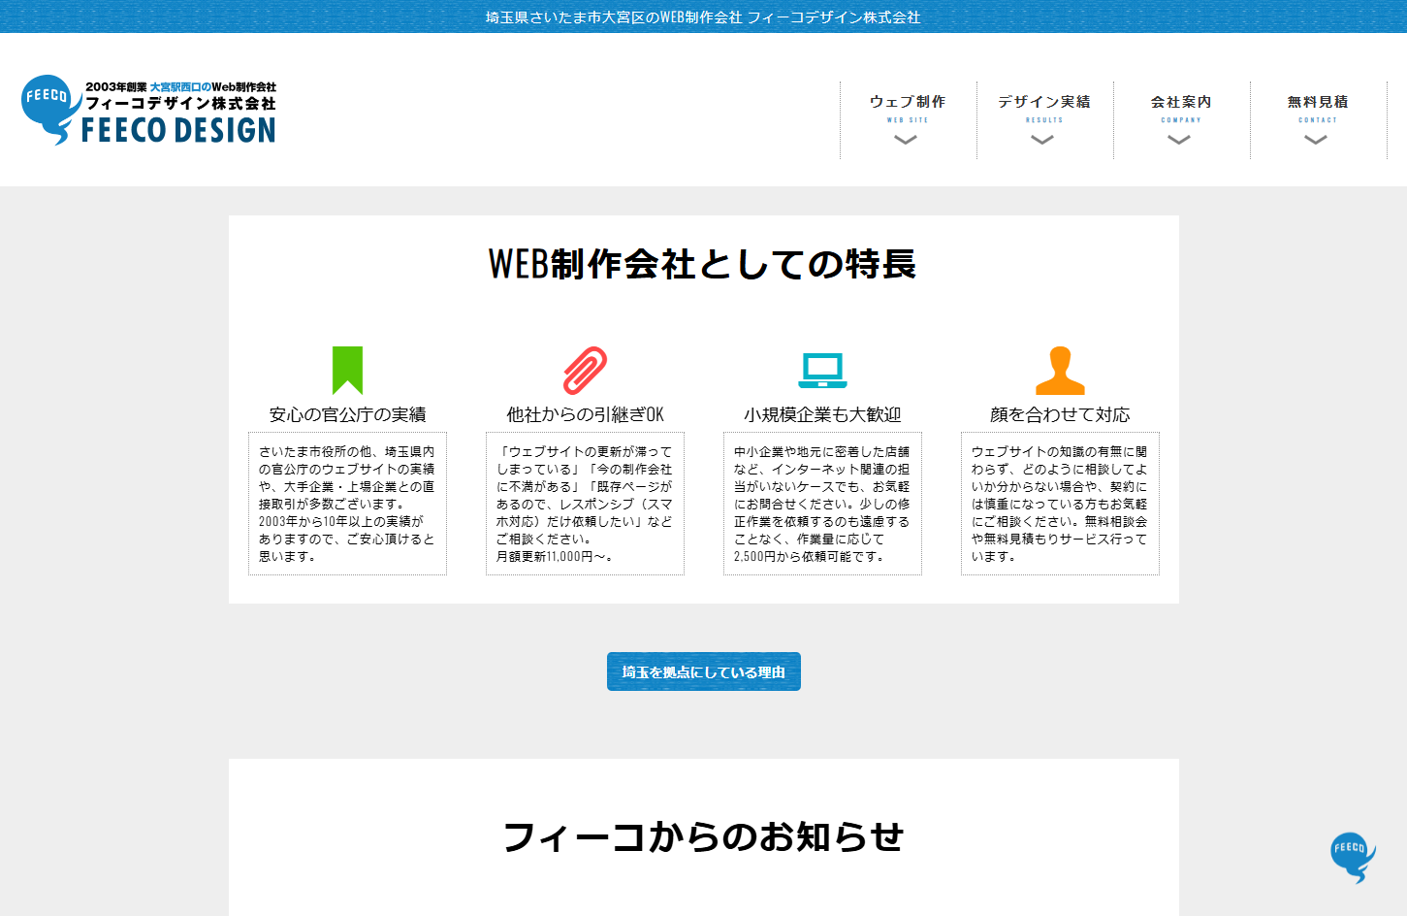Click the top banner company name text
This screenshot has height=916, width=1407.
703,16
